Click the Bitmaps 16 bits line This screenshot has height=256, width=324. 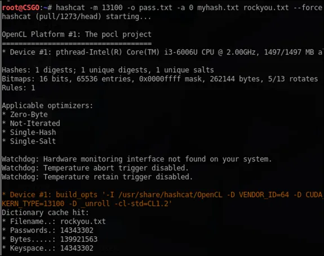click(x=159, y=79)
